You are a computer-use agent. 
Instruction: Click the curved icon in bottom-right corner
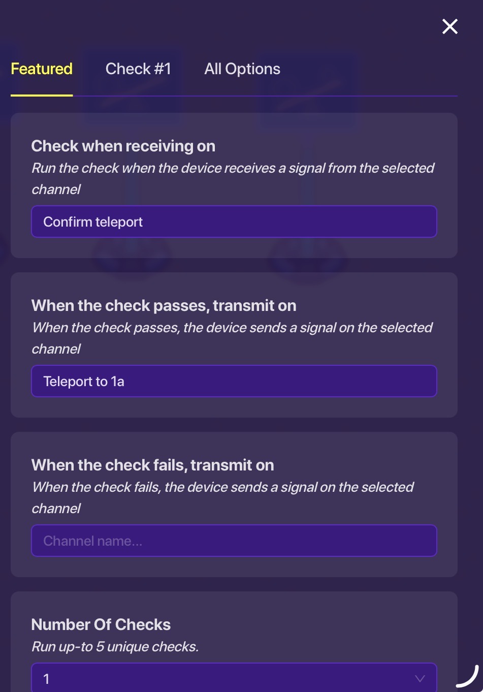coord(468,676)
